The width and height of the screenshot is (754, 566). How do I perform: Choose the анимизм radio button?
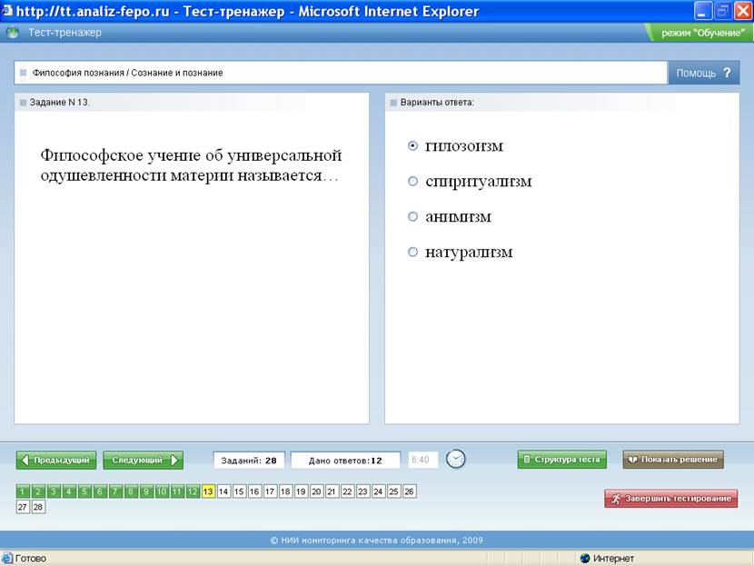[412, 216]
